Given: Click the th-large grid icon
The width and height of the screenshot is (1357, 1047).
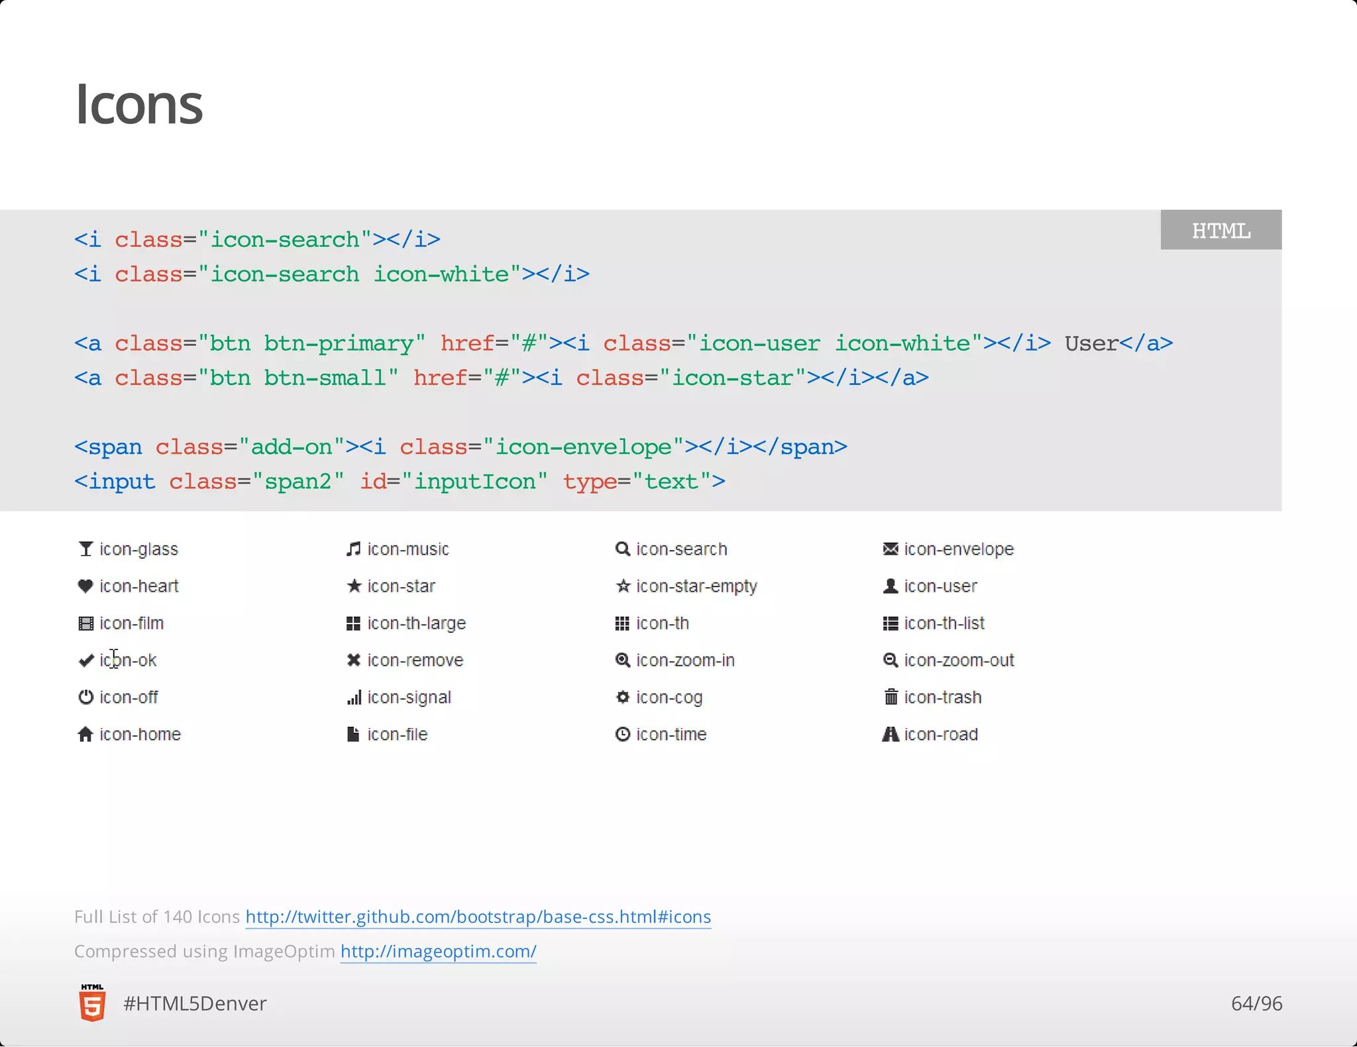Looking at the screenshot, I should click(x=353, y=624).
